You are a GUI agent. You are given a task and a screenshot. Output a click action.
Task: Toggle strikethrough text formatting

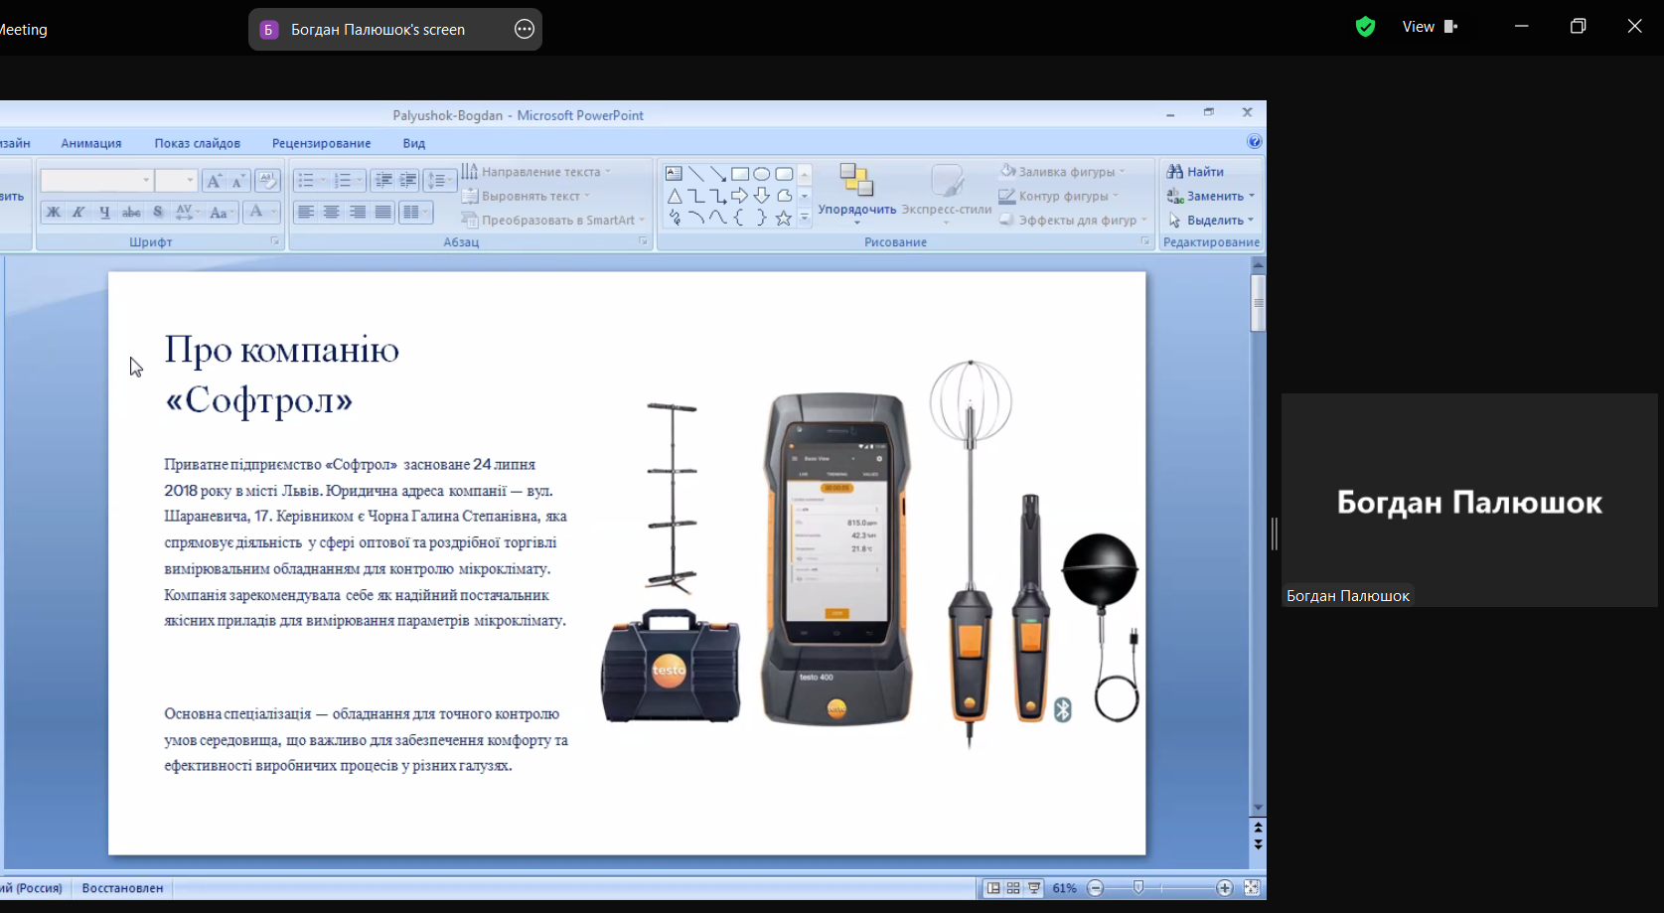click(131, 212)
